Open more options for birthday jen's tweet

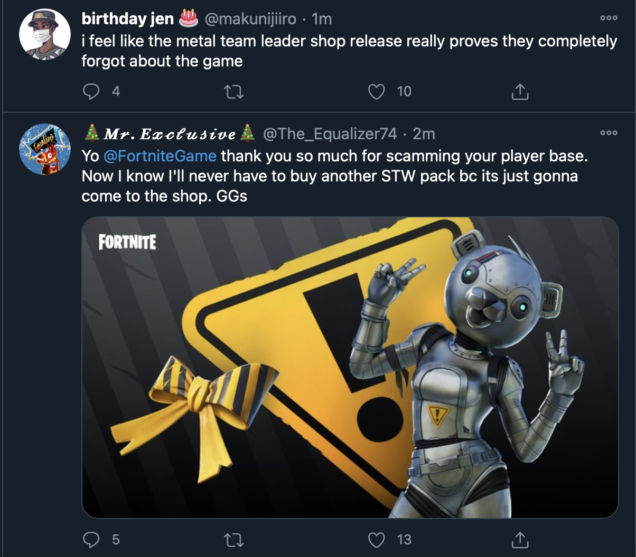point(609,17)
